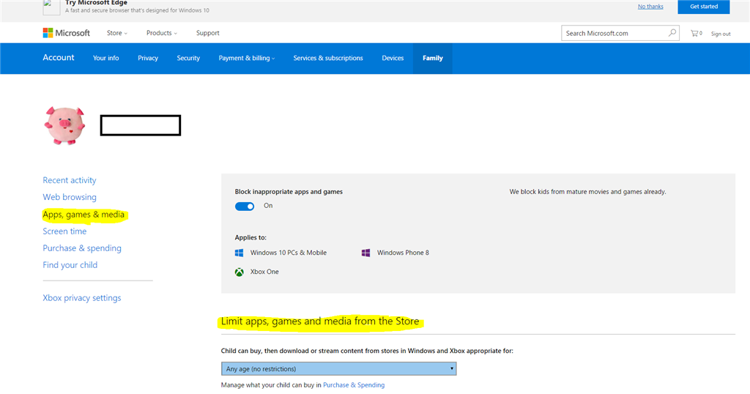Viewport: 750px width, 394px height.
Task: Expand the Store menu in header
Action: 116,33
